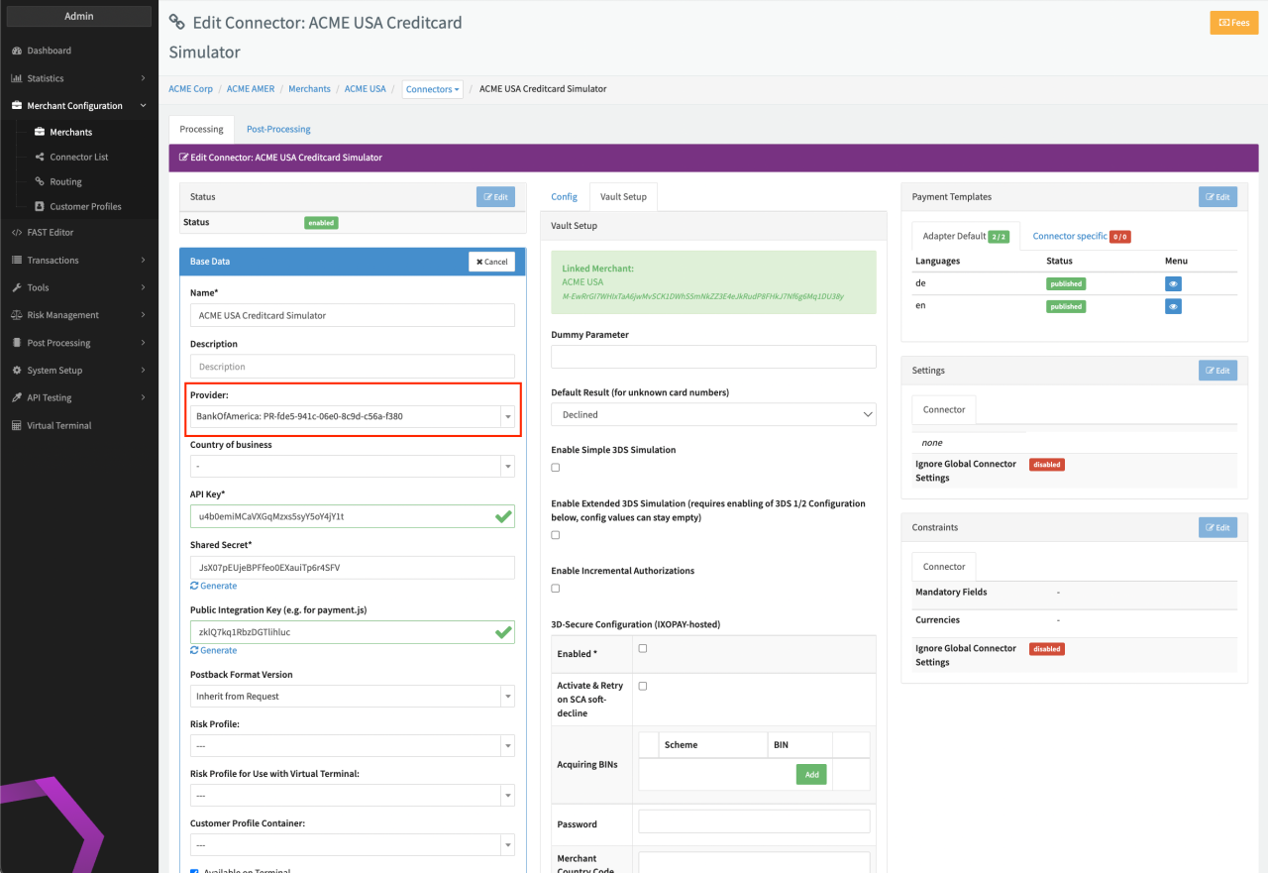
Task: Regenerate the Shared Secret
Action: 213,586
